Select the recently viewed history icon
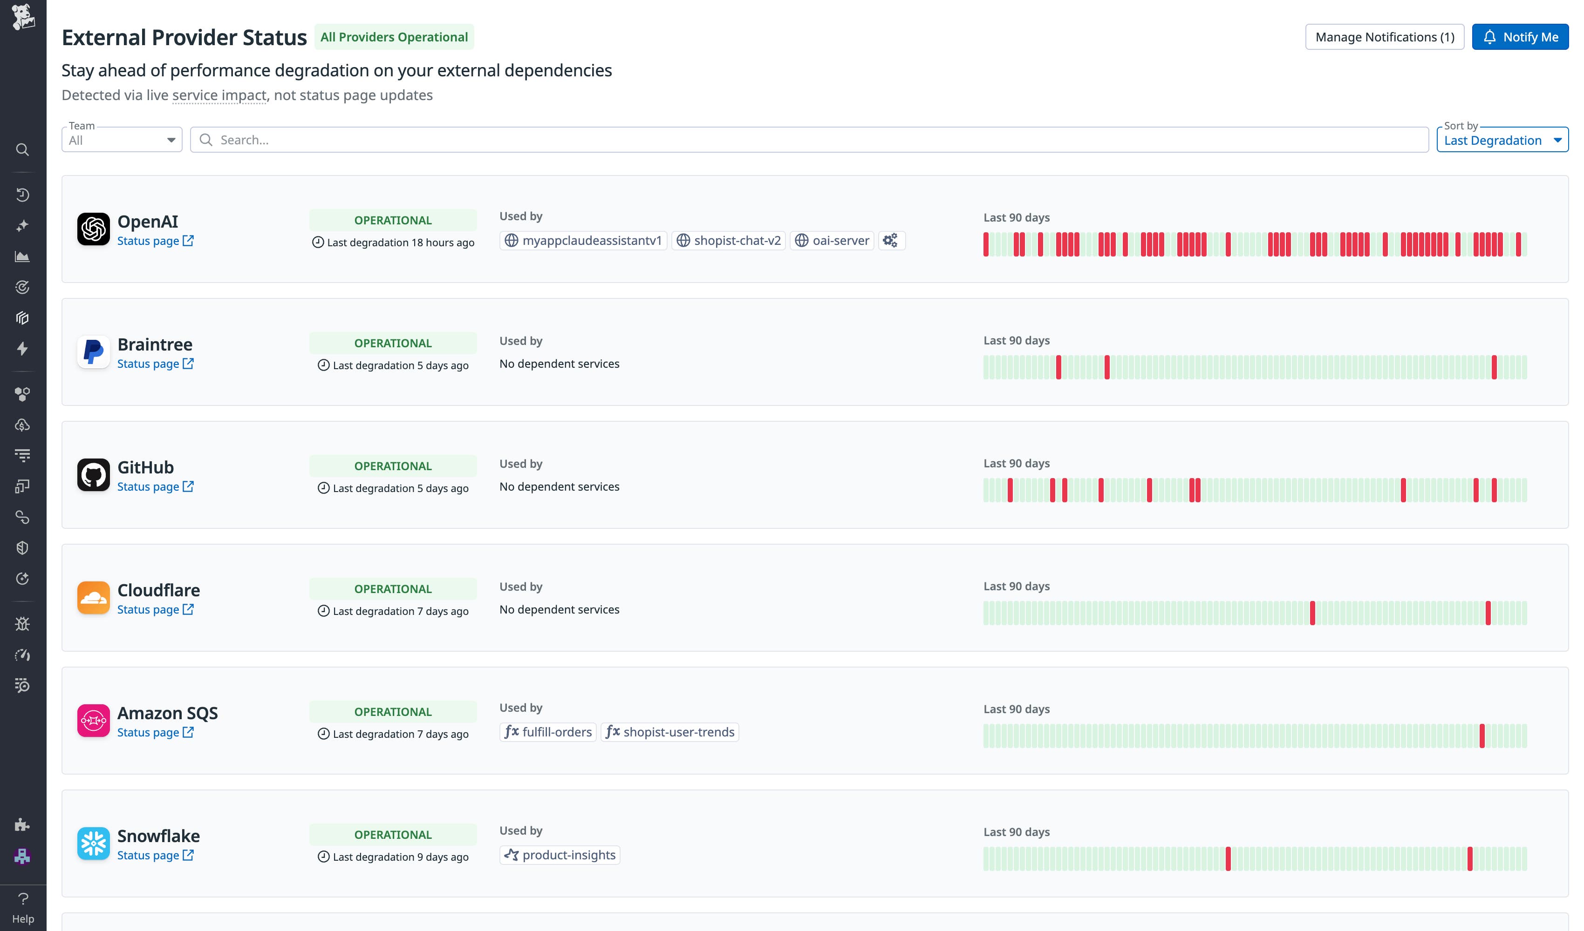This screenshot has width=1584, height=931. point(23,194)
